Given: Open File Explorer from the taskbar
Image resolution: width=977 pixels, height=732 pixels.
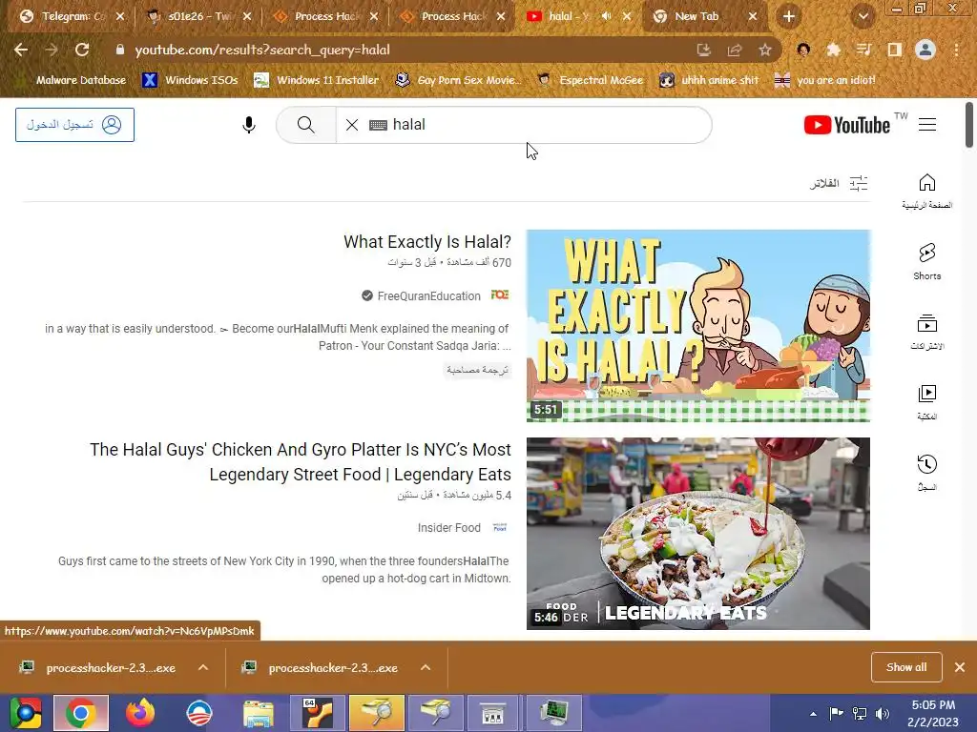Looking at the screenshot, I should [x=258, y=713].
